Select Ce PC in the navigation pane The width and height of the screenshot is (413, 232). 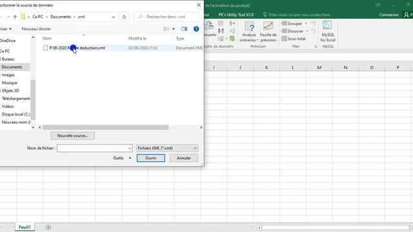tap(5, 52)
